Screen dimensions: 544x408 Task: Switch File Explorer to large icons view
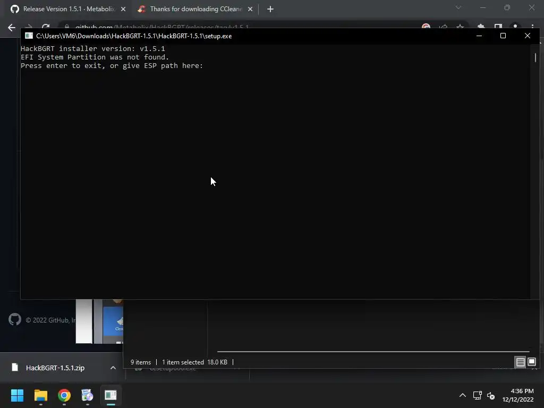531,362
